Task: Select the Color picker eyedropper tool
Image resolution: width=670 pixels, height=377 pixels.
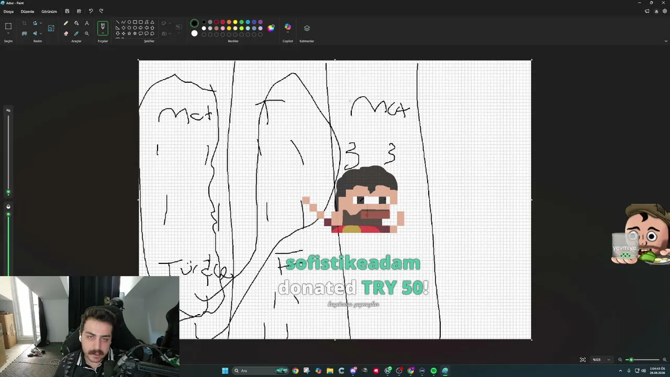Action: [x=76, y=34]
